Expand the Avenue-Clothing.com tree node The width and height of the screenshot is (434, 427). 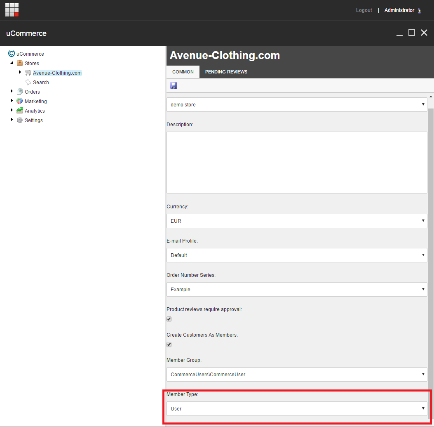tap(20, 72)
